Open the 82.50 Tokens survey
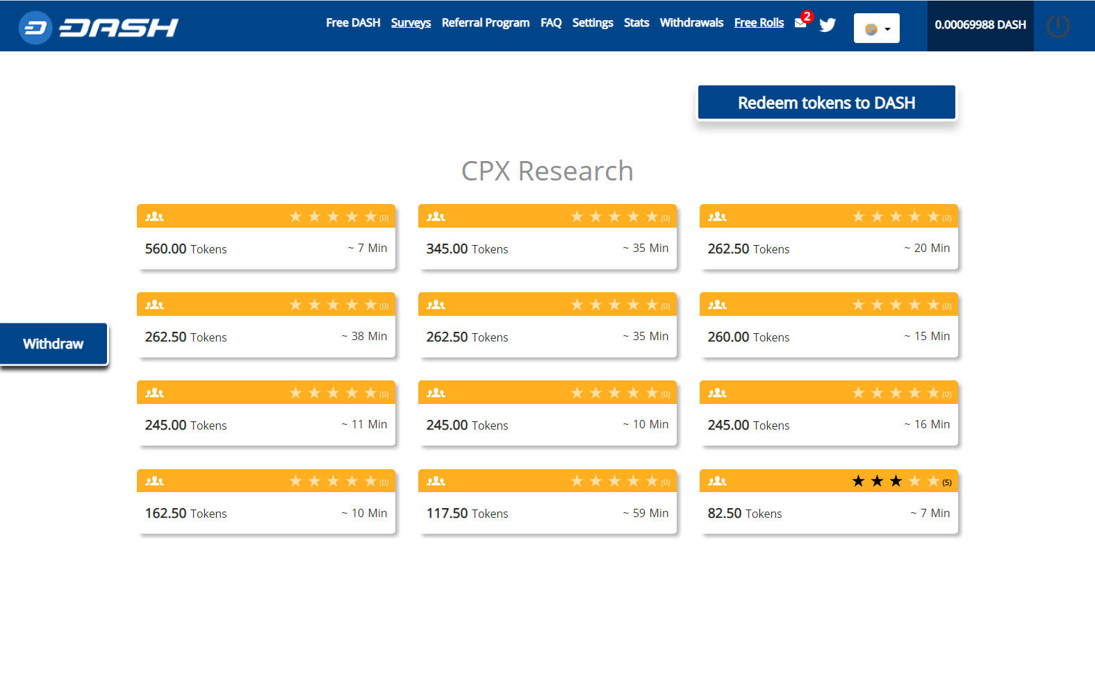Viewport: 1095px width, 683px height. click(x=829, y=501)
